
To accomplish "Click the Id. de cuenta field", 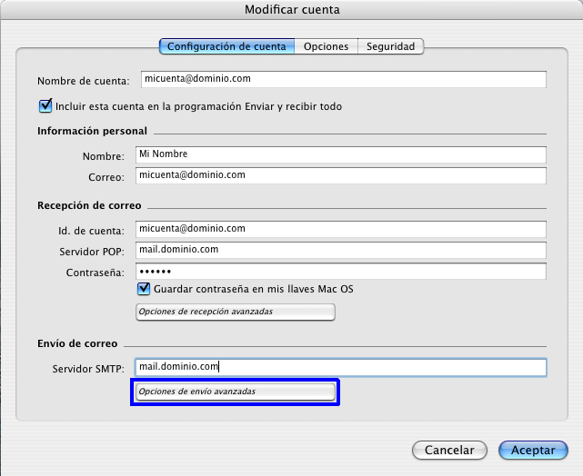I will pos(340,229).
